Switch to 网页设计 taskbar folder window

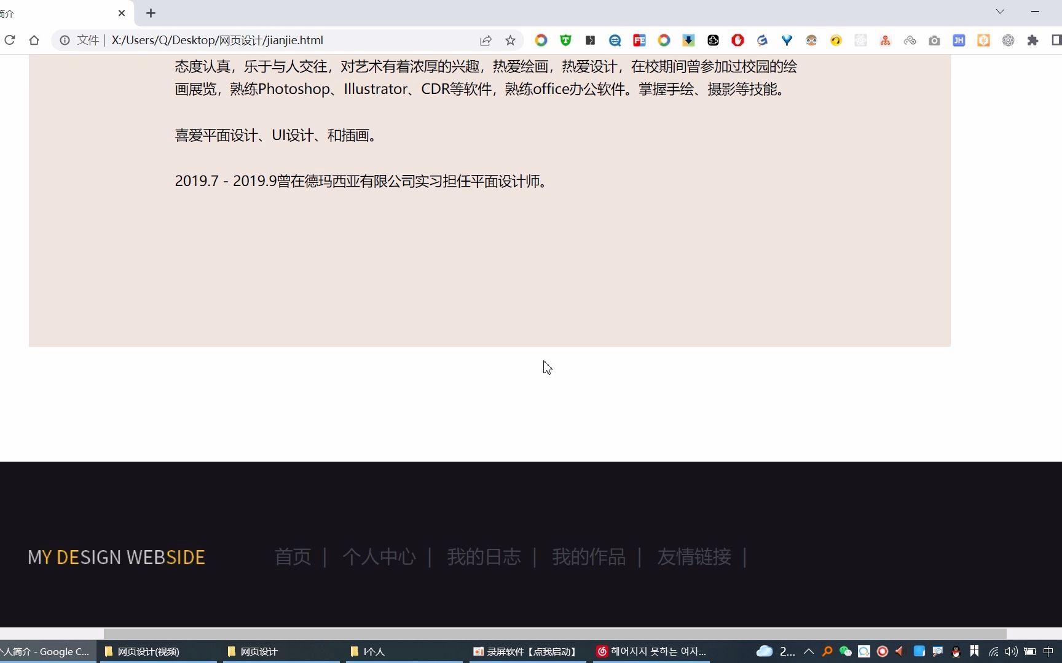(x=281, y=651)
